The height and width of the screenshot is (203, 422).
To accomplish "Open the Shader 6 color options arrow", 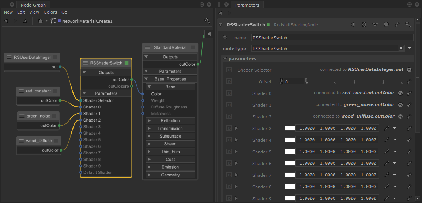I will click(x=395, y=164).
